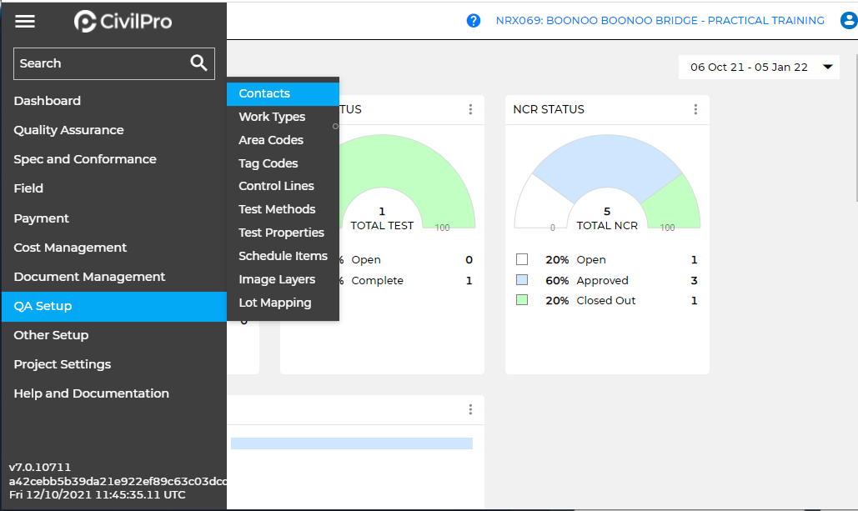This screenshot has width=858, height=511.
Task: Open the user profile icon
Action: point(848,21)
